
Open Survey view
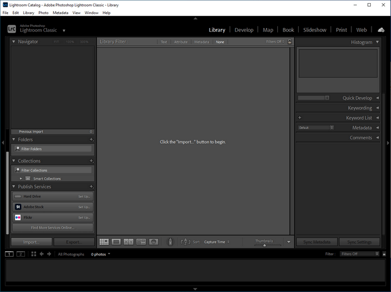tap(141, 242)
